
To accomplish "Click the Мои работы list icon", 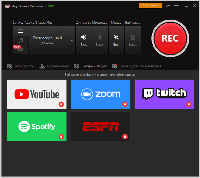I will (x=9, y=66).
